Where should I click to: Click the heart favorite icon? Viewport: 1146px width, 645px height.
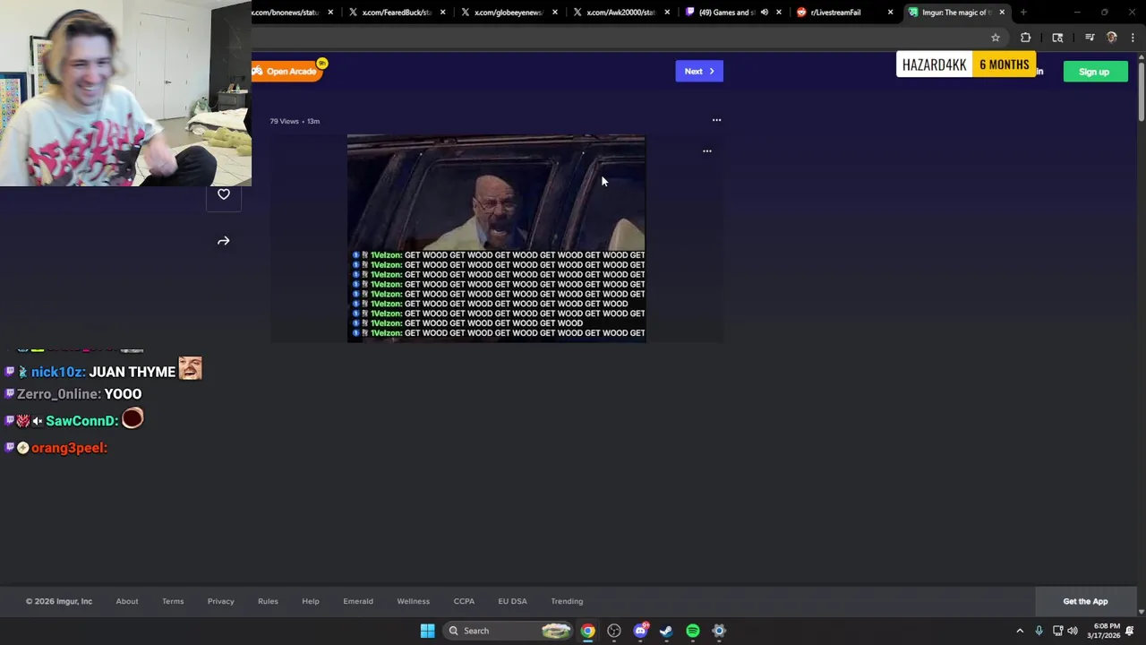[224, 194]
